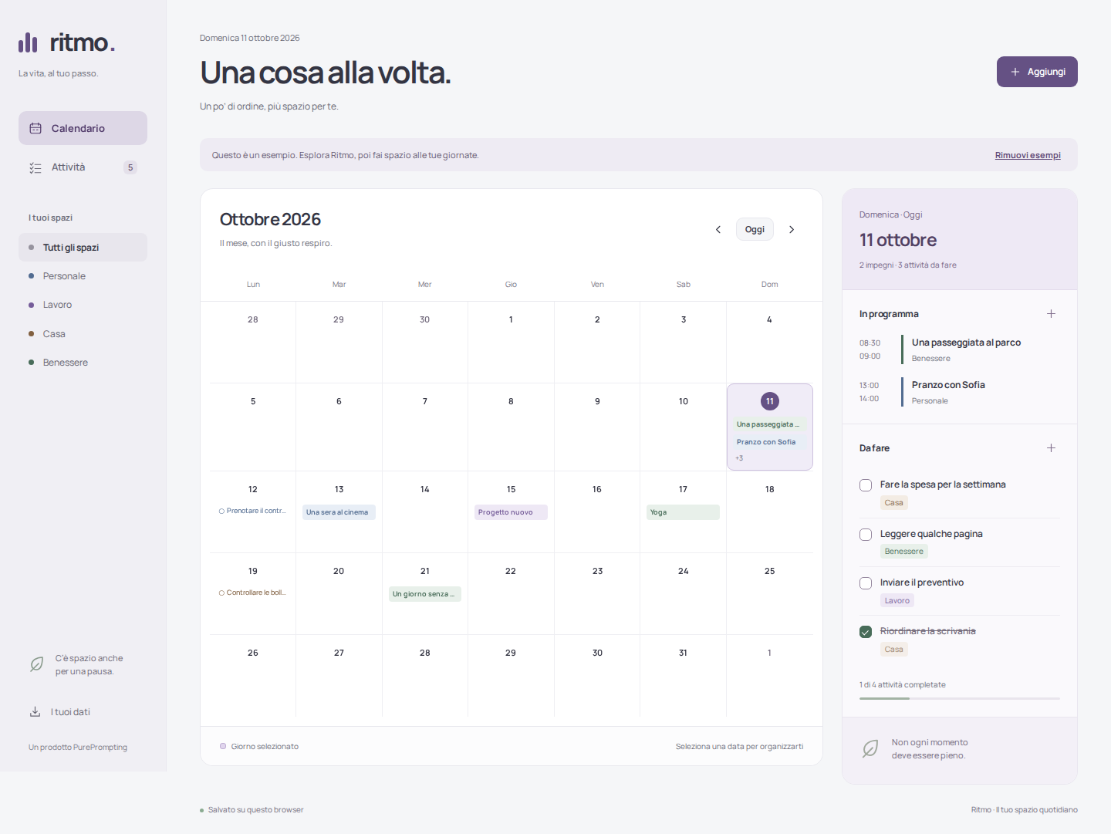The height and width of the screenshot is (834, 1111).
Task: Click the download icon beside I tuoi dati
Action: click(35, 711)
